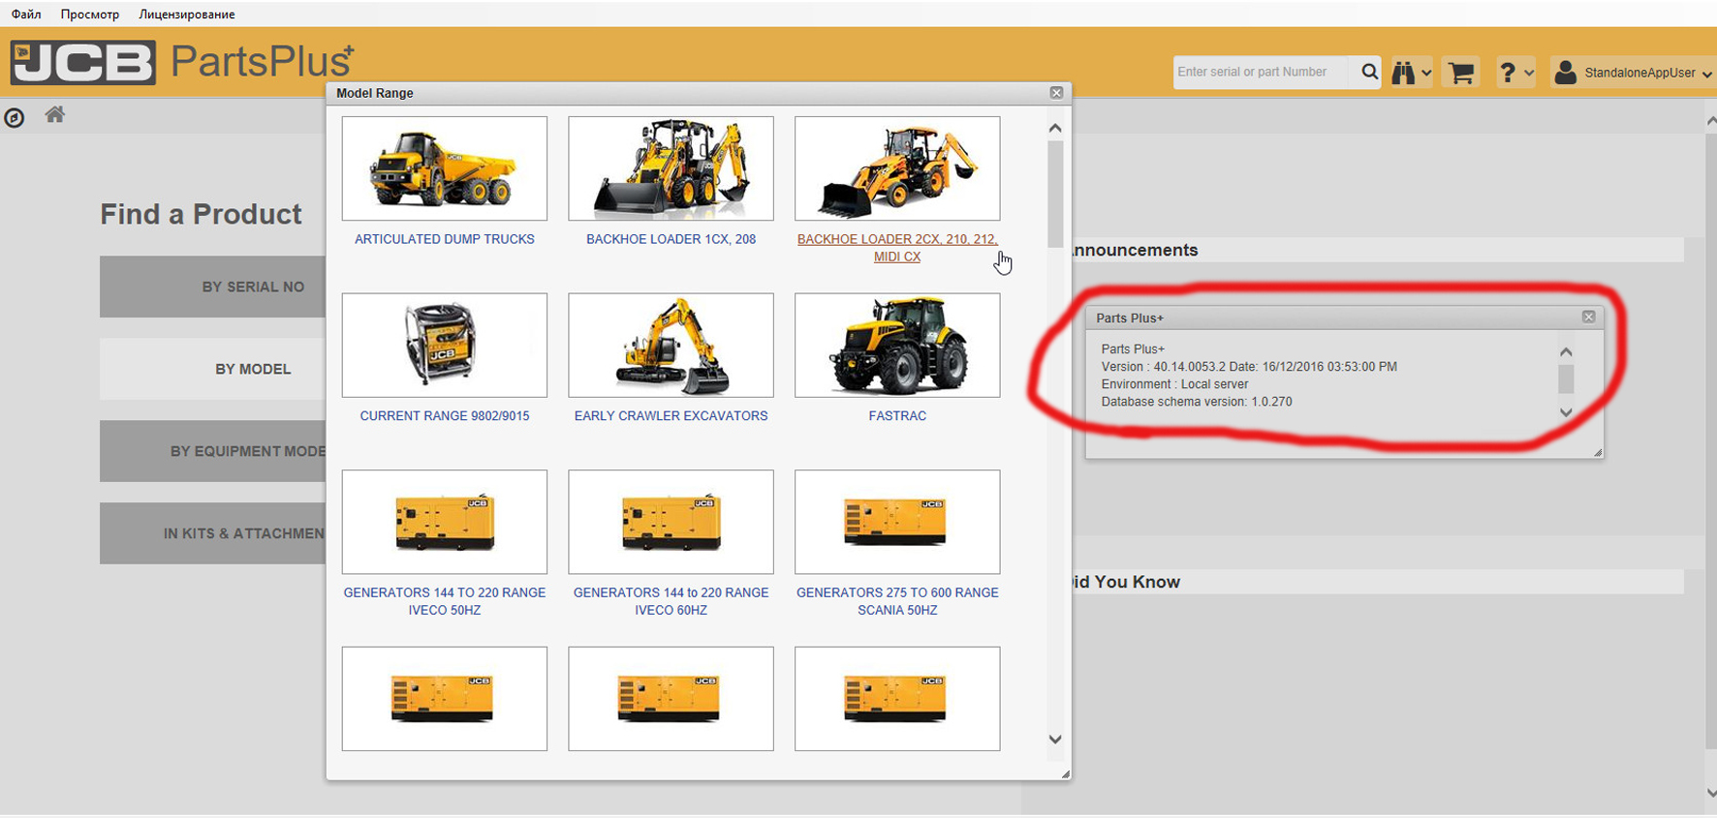Screen dimensions: 1717x818
Task: Expand the StandaloneAppUser dropdown arrow
Action: [x=1706, y=74]
